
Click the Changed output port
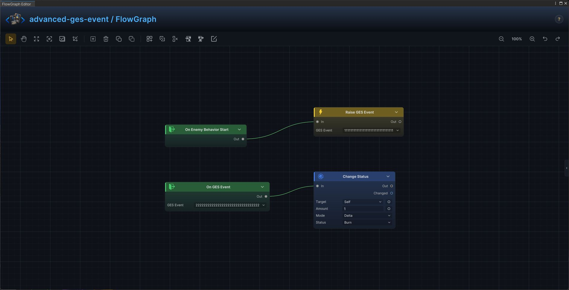(392, 193)
